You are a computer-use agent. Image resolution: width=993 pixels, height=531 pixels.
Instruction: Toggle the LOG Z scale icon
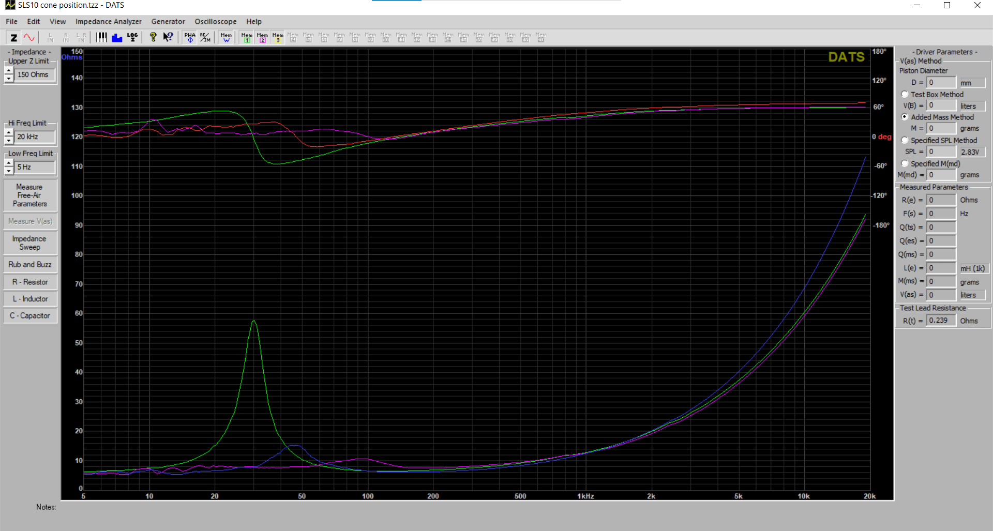pyautogui.click(x=132, y=37)
